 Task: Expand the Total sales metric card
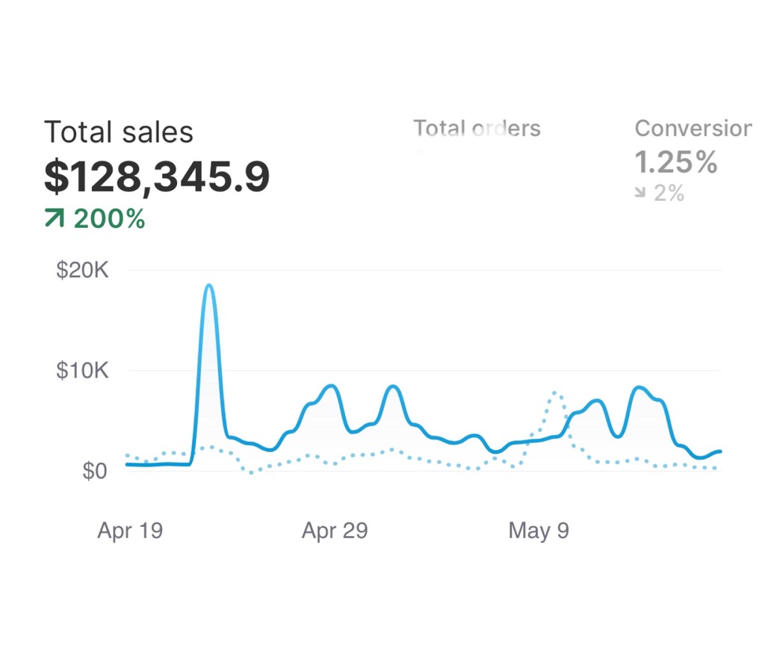coord(120,132)
